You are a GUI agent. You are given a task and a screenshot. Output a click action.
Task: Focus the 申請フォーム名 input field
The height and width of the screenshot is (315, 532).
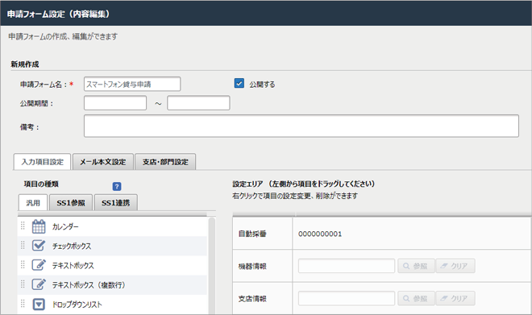tap(132, 84)
